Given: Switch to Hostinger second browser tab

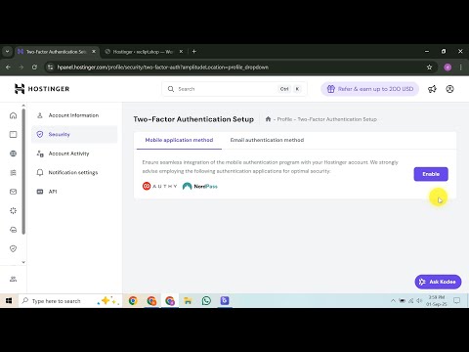Looking at the screenshot, I should (143, 52).
